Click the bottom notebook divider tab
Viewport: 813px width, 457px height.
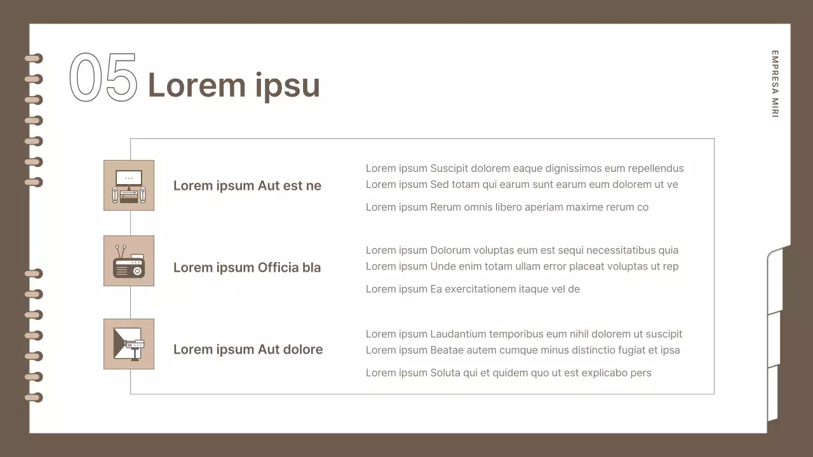[772, 394]
